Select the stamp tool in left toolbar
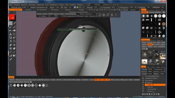The image size is (175, 98). pyautogui.click(x=11, y=34)
